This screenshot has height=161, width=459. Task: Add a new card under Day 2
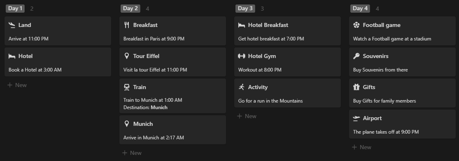132,153
